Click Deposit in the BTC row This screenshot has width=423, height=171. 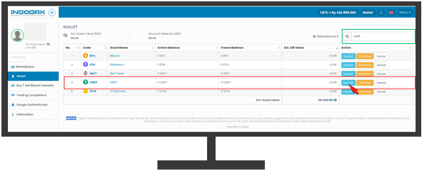click(349, 56)
